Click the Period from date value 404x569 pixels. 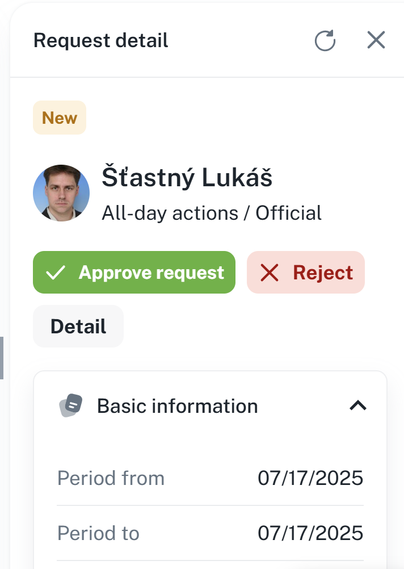[310, 478]
